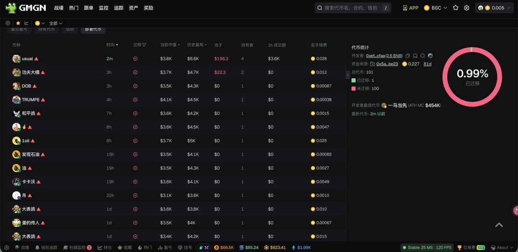518x252 pixels.
Task: Sort the table by 时间 column
Action: coord(112,45)
